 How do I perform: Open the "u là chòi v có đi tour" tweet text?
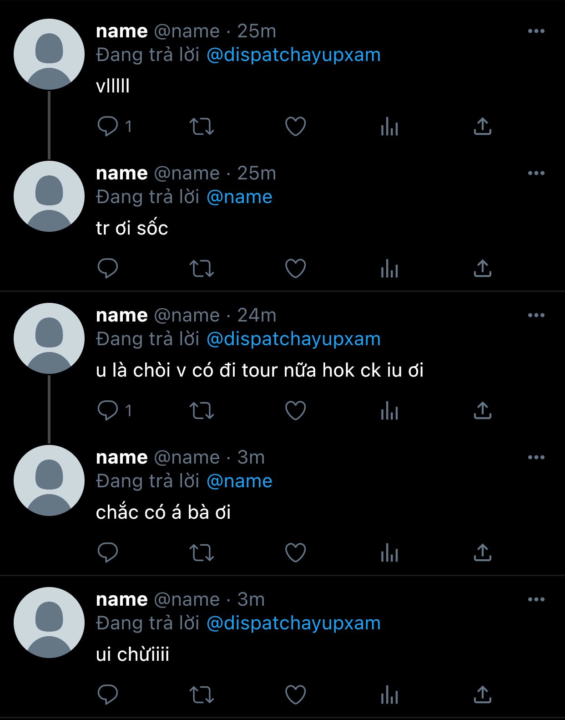pyautogui.click(x=260, y=370)
